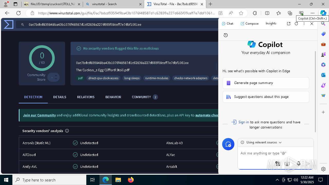
Task: Open sidebar Microsoft 365 icon
Action: 323,65
